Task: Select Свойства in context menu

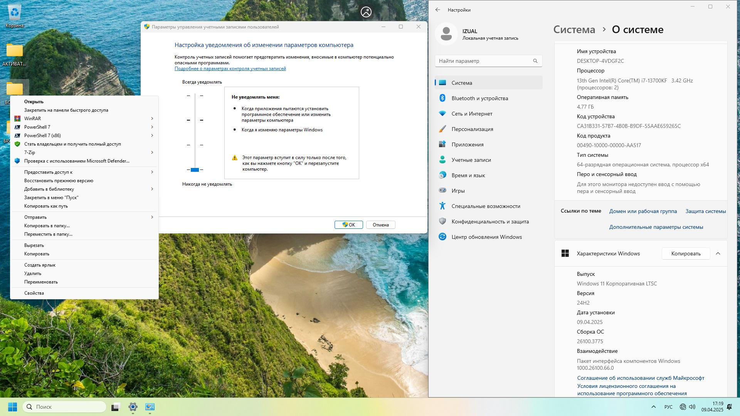Action: [34, 293]
